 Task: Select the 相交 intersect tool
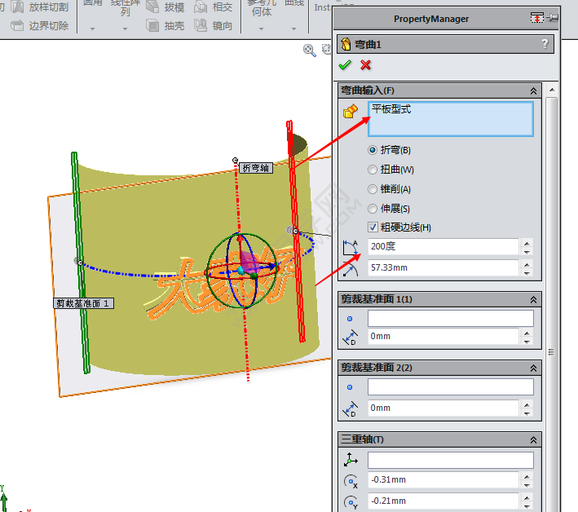coord(213,7)
